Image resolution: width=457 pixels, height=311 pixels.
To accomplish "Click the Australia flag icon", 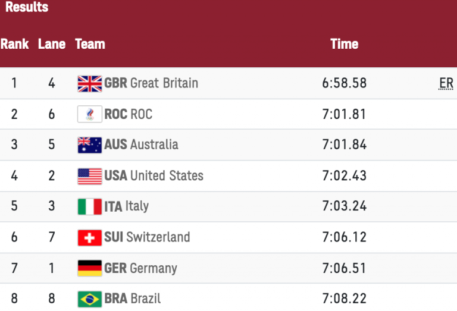I will coord(90,145).
